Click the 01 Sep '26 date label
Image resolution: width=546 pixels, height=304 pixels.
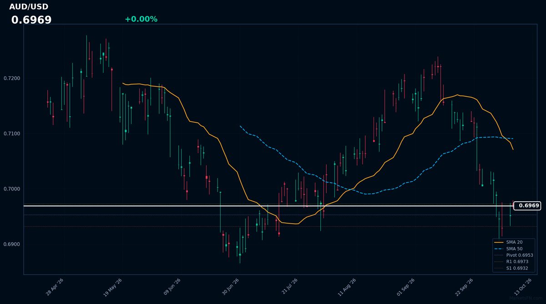point(406,287)
